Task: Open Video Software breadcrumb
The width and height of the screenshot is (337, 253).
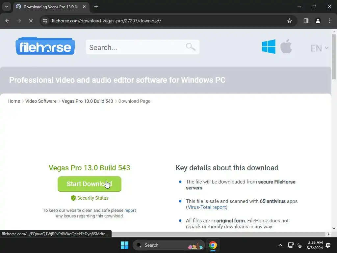Action: pyautogui.click(x=41, y=101)
